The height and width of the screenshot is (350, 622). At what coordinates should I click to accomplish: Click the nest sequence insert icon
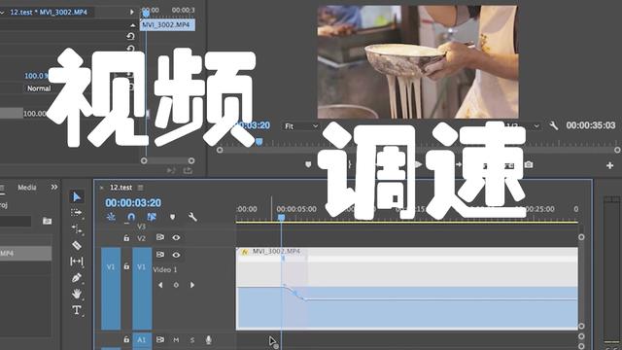click(111, 217)
